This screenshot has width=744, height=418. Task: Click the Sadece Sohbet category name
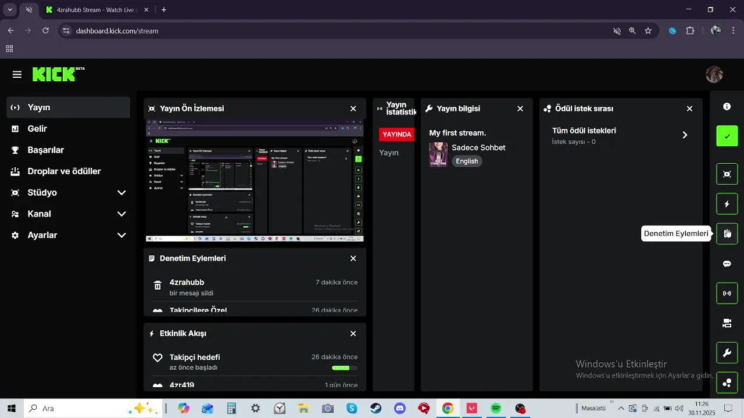click(x=478, y=147)
